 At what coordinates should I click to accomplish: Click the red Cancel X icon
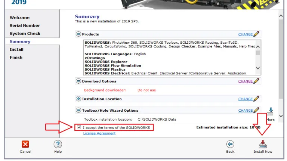tap(25, 144)
